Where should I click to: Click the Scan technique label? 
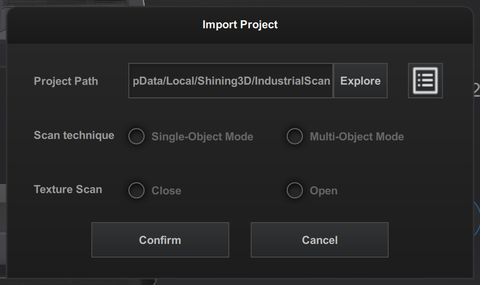74,135
